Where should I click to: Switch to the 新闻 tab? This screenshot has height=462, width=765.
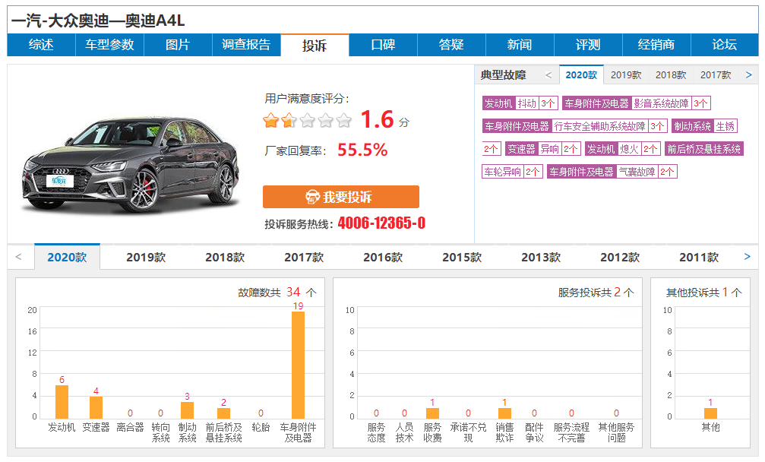tap(519, 45)
